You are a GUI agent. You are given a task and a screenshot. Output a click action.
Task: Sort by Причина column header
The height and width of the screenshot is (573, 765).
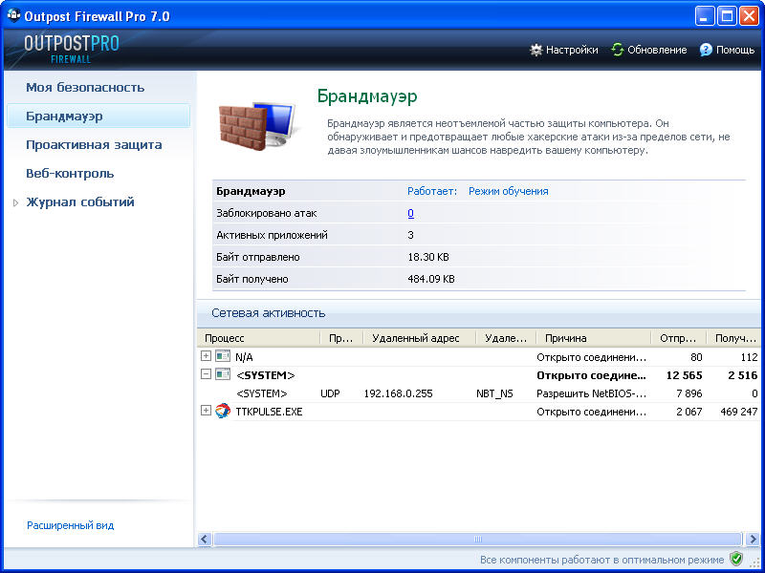[x=593, y=338]
